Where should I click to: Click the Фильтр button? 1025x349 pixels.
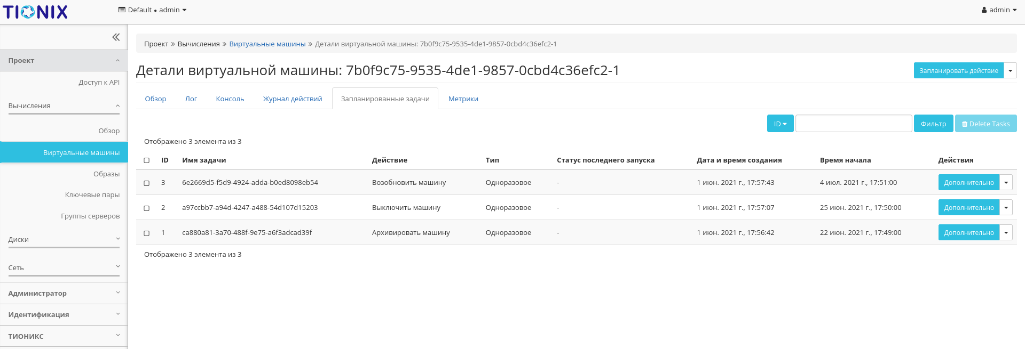coord(933,124)
